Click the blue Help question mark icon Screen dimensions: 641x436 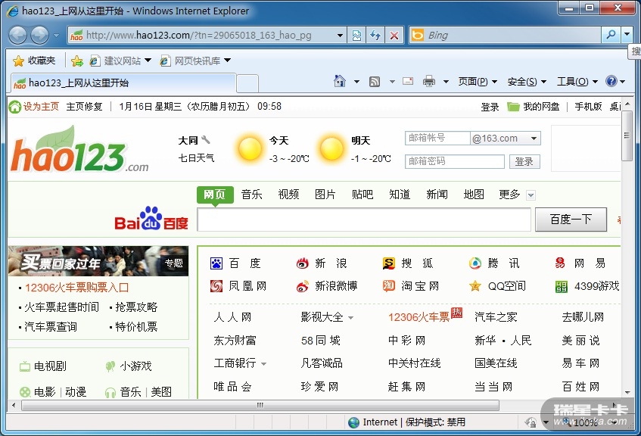point(611,82)
